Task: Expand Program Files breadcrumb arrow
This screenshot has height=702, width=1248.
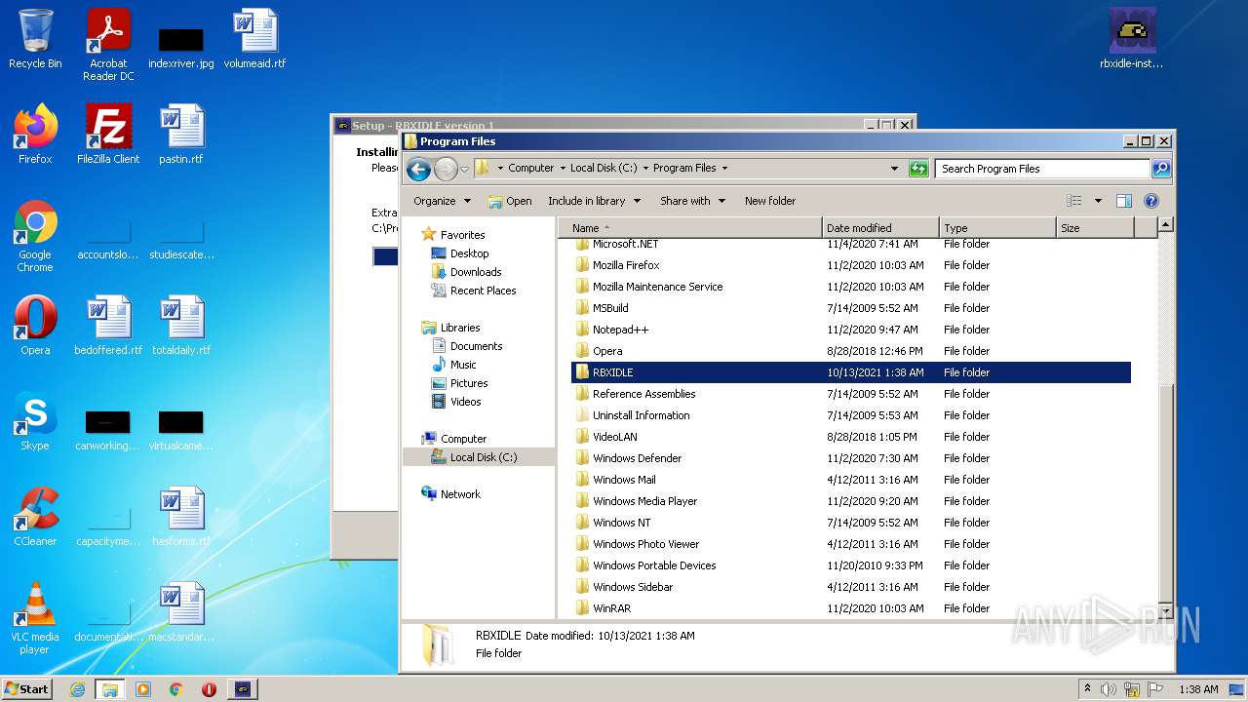Action: (724, 169)
